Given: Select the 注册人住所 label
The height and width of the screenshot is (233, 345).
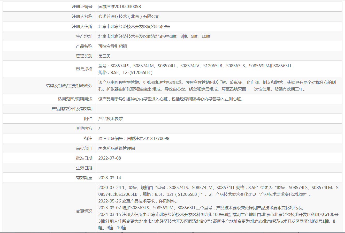Looking at the screenshot, I should [82, 26].
